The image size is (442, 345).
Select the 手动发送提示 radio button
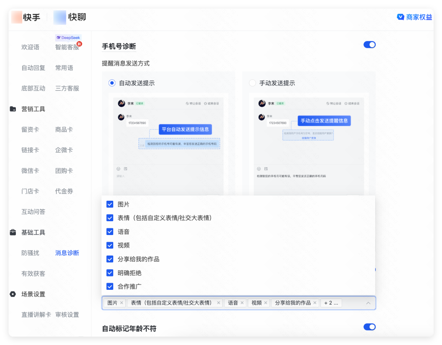pyautogui.click(x=252, y=83)
